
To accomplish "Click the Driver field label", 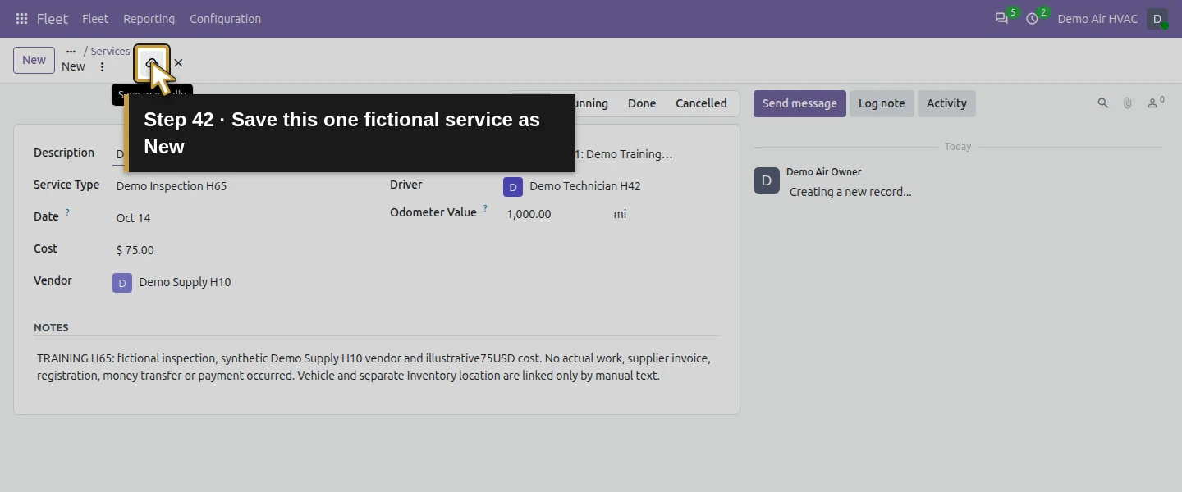I will coord(405,184).
